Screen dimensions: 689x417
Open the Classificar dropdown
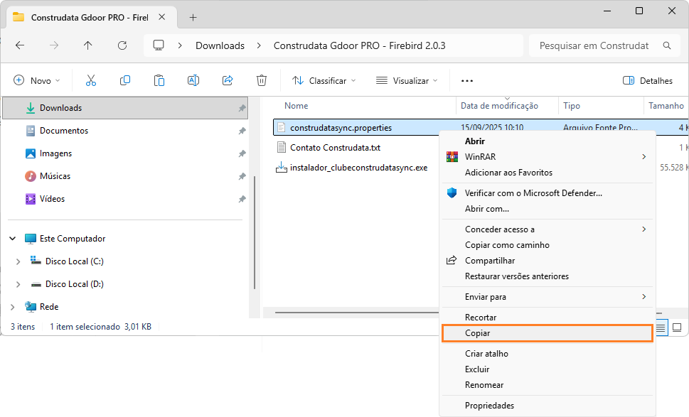click(x=324, y=81)
